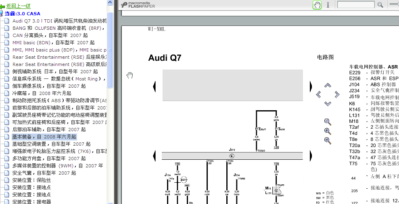This screenshot has width=399, height=204.
Task: Click the left black arrow beside gray box
Action: coord(154,87)
